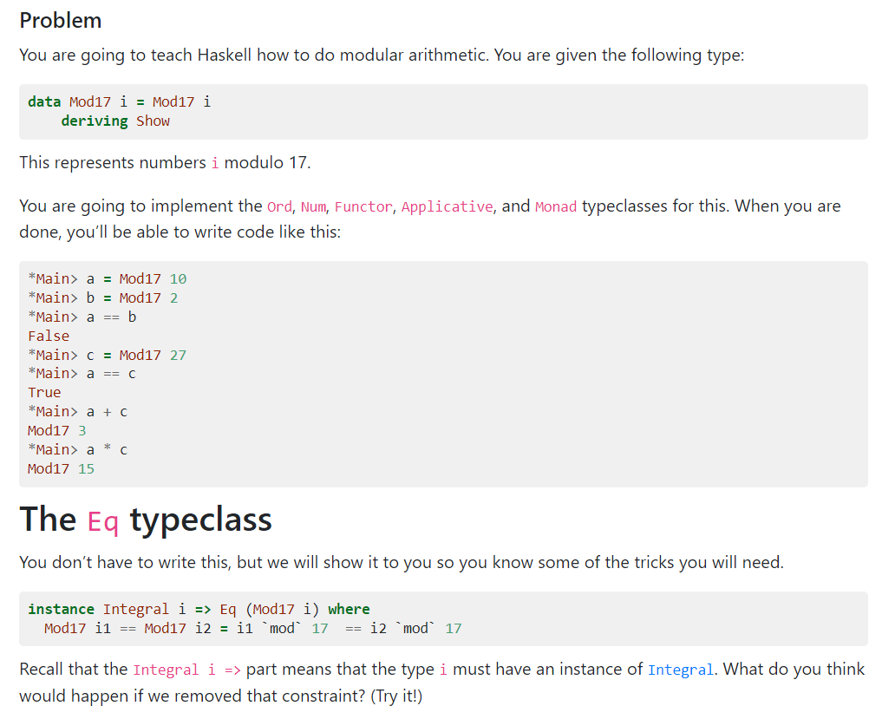Viewport: 882px width, 719px height.
Task: Click the pink "Num" code word
Action: 313,206
